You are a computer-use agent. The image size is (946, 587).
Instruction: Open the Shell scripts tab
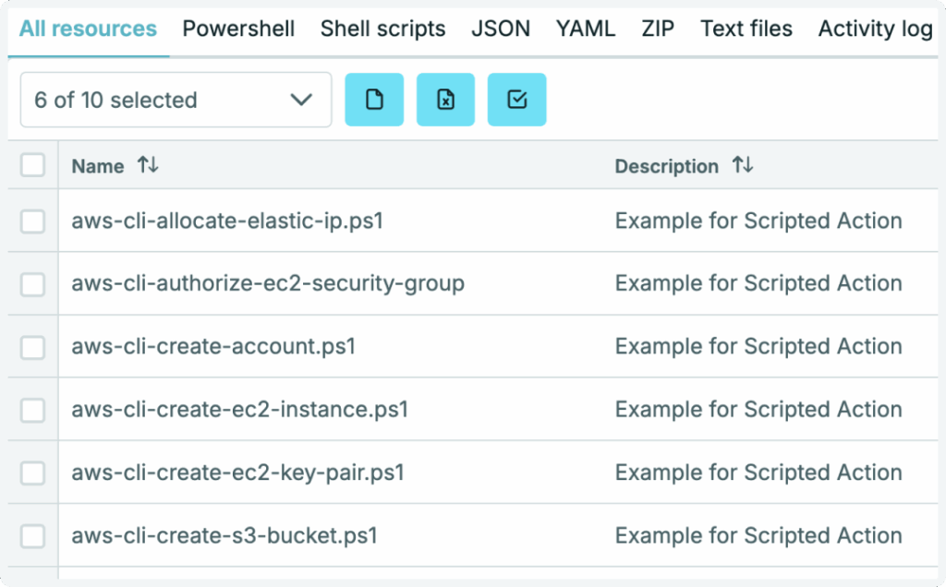pyautogui.click(x=382, y=29)
